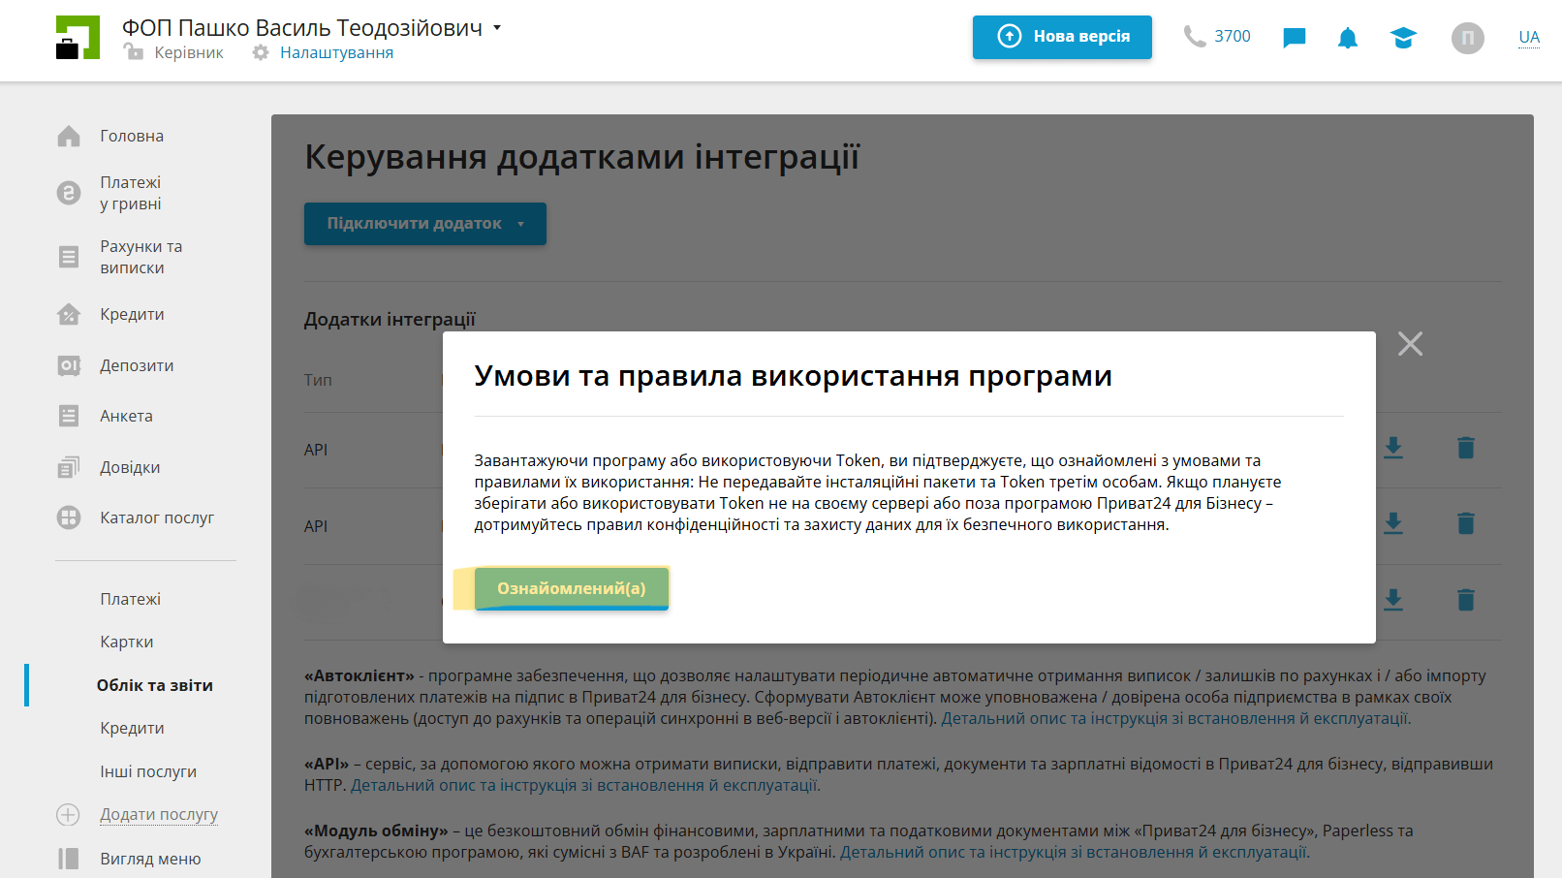This screenshot has width=1562, height=878.
Task: Click the Privat24 business logo icon
Action: coord(78,37)
